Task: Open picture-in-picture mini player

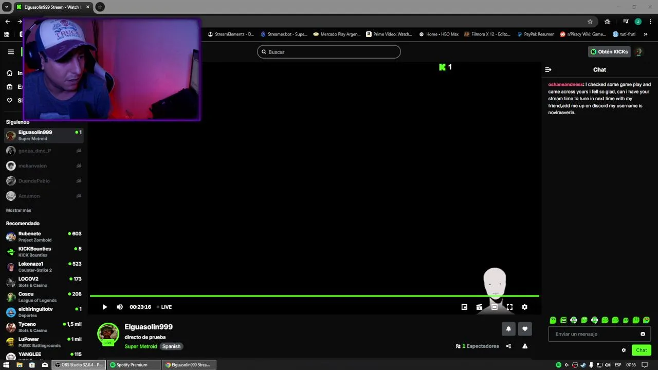Action: point(464,307)
